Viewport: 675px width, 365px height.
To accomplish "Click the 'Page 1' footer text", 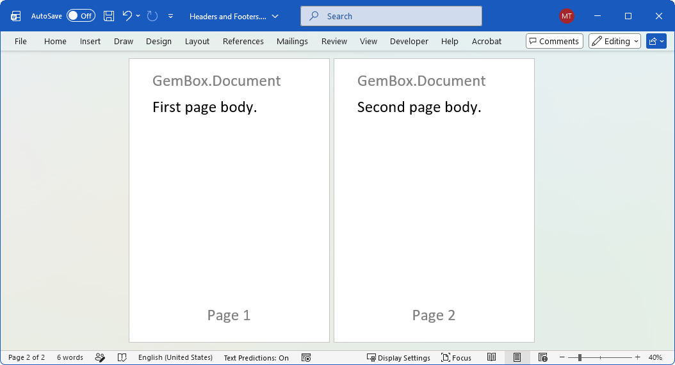I will (229, 316).
